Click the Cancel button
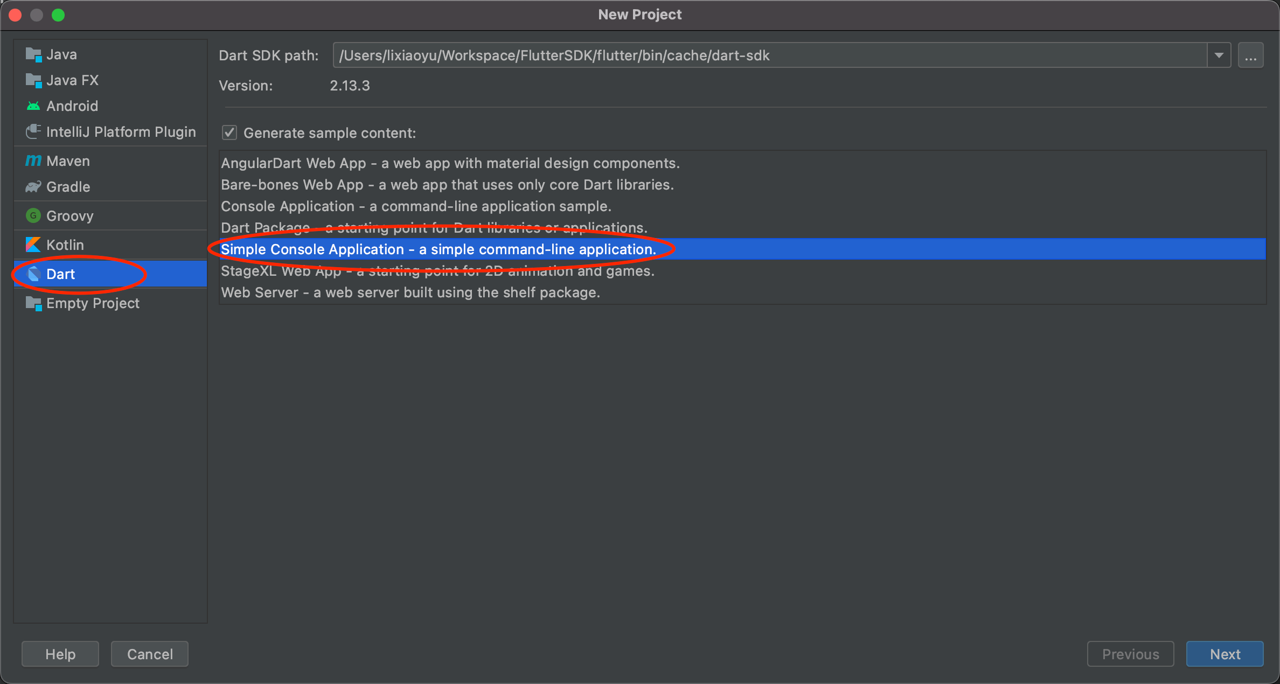The image size is (1280, 684). [x=150, y=654]
